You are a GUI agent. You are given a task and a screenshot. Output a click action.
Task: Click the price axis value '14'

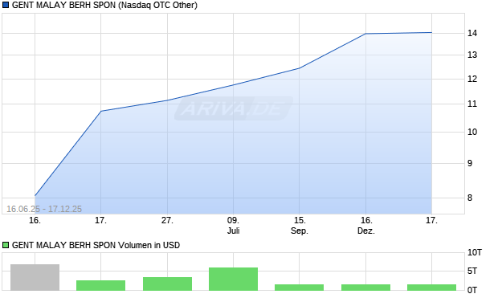472,33
